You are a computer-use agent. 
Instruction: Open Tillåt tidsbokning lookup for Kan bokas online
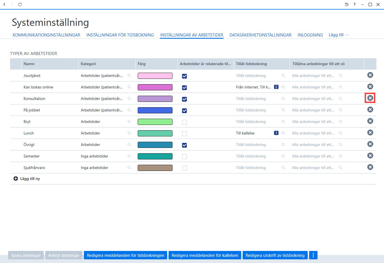click(x=283, y=87)
